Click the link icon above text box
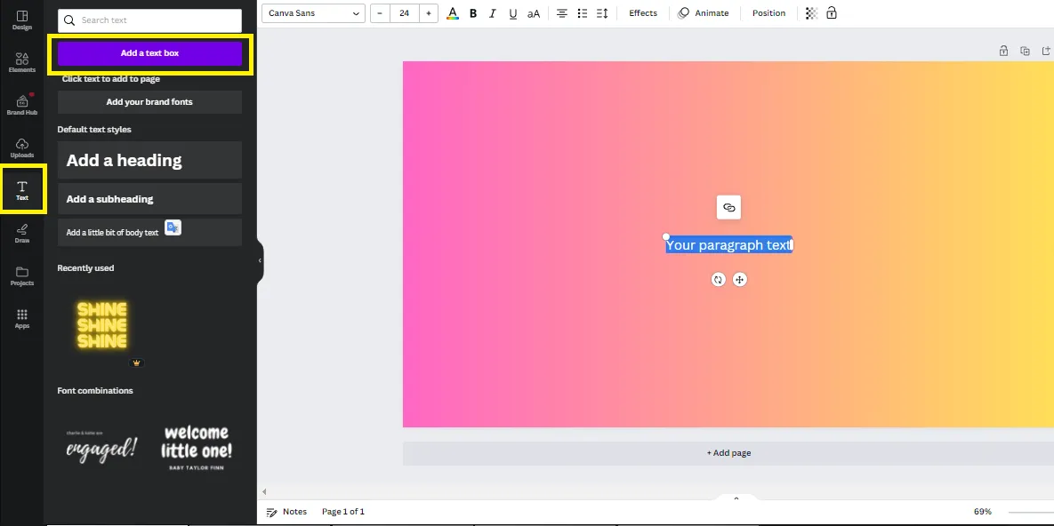 point(728,207)
